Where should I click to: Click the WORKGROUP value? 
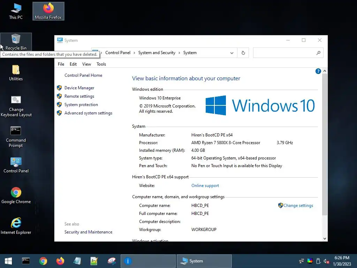tap(204, 230)
